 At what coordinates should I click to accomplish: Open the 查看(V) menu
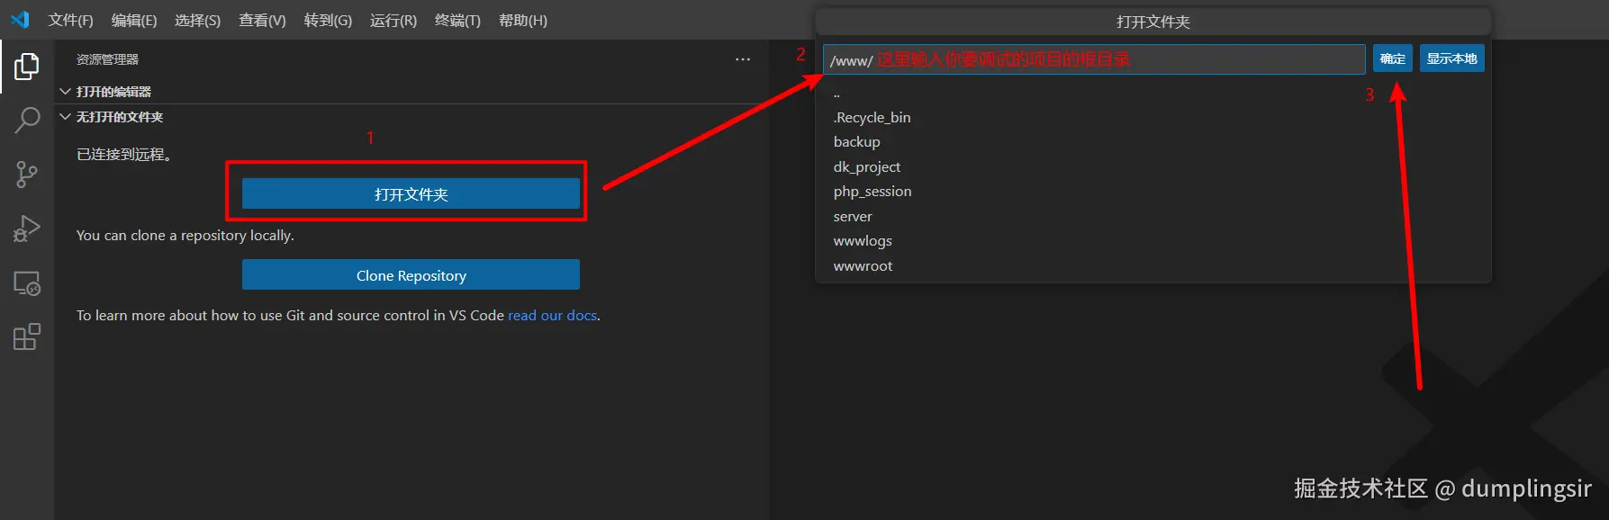(262, 20)
